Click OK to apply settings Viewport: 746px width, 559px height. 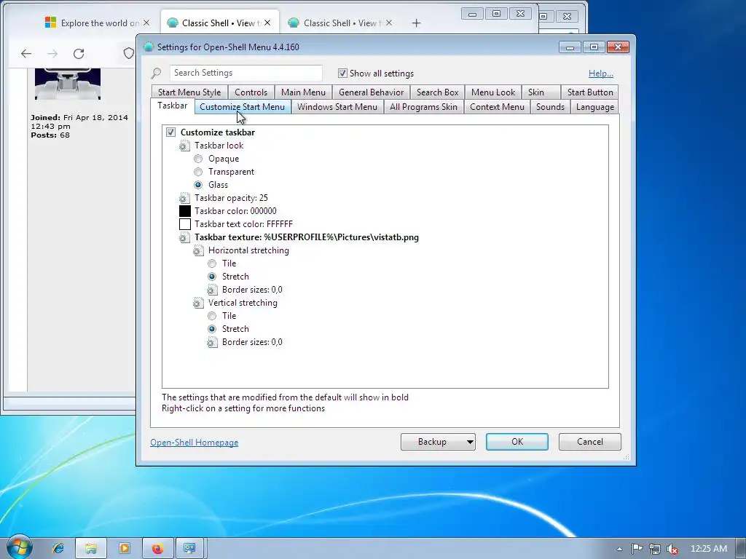[x=517, y=442]
